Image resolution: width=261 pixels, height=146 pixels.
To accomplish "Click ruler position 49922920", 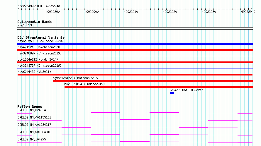I will tap(170, 12).
